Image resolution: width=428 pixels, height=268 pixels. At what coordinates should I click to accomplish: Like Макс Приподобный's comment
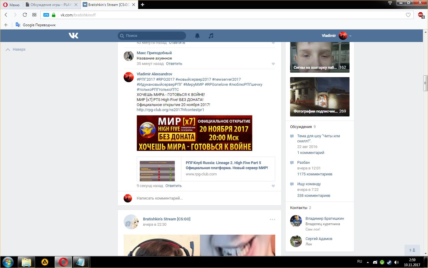point(273,64)
